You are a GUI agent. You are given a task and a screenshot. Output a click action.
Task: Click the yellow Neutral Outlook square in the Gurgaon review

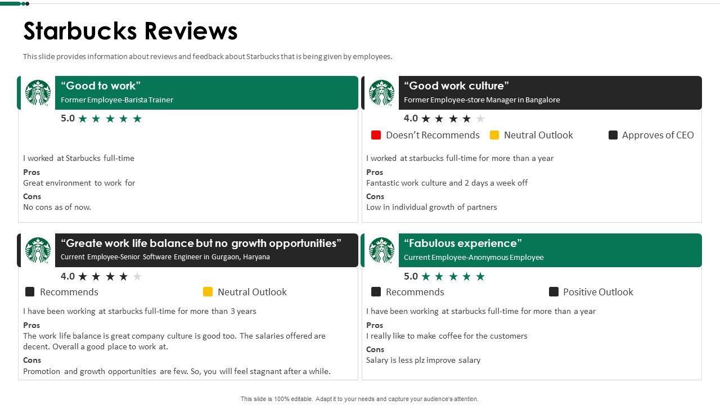pyautogui.click(x=208, y=291)
